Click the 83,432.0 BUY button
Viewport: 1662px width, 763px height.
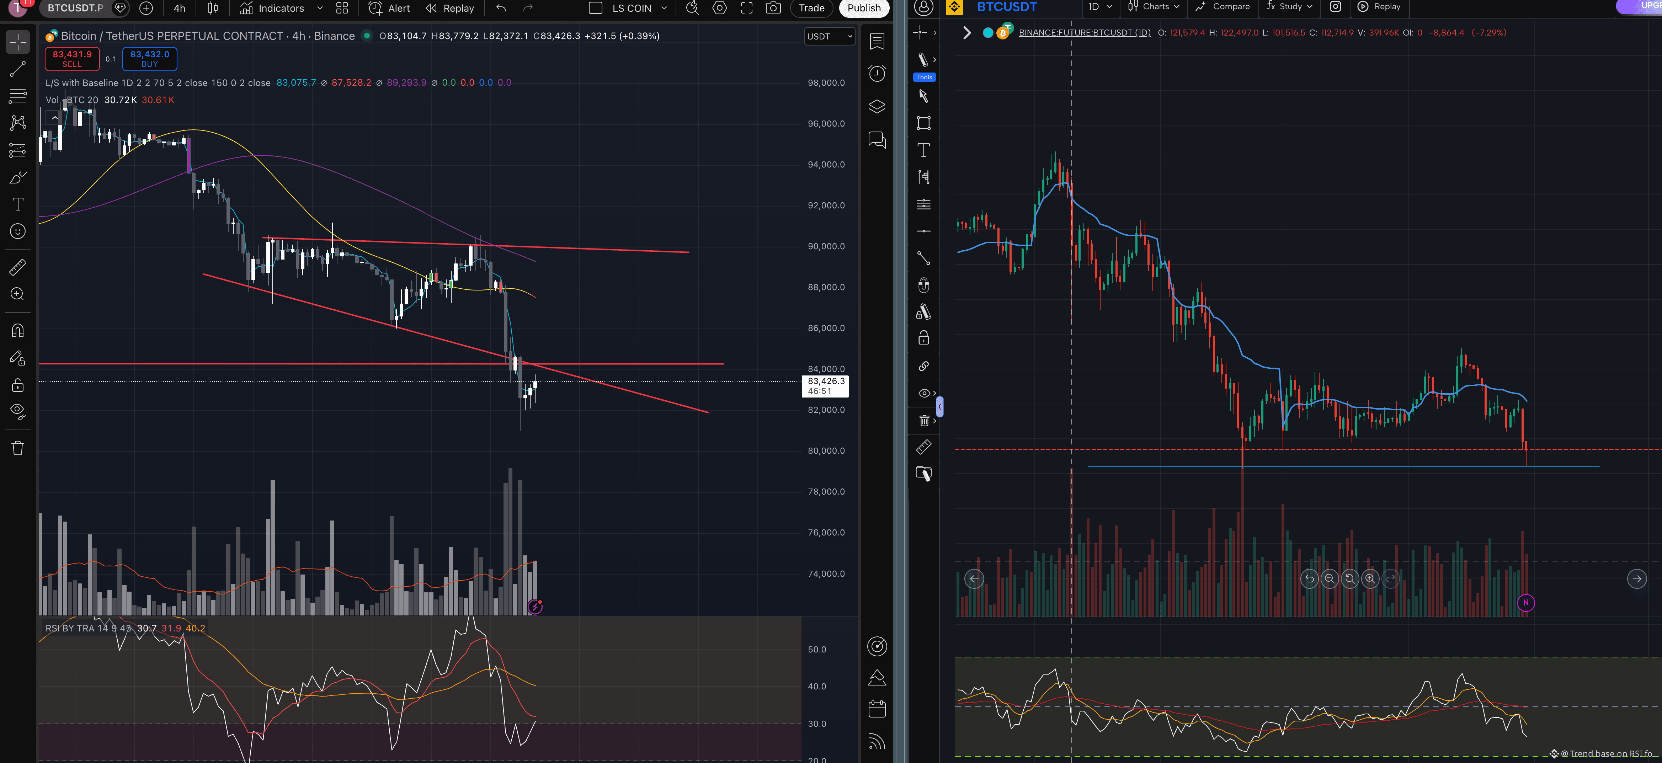pyautogui.click(x=150, y=59)
